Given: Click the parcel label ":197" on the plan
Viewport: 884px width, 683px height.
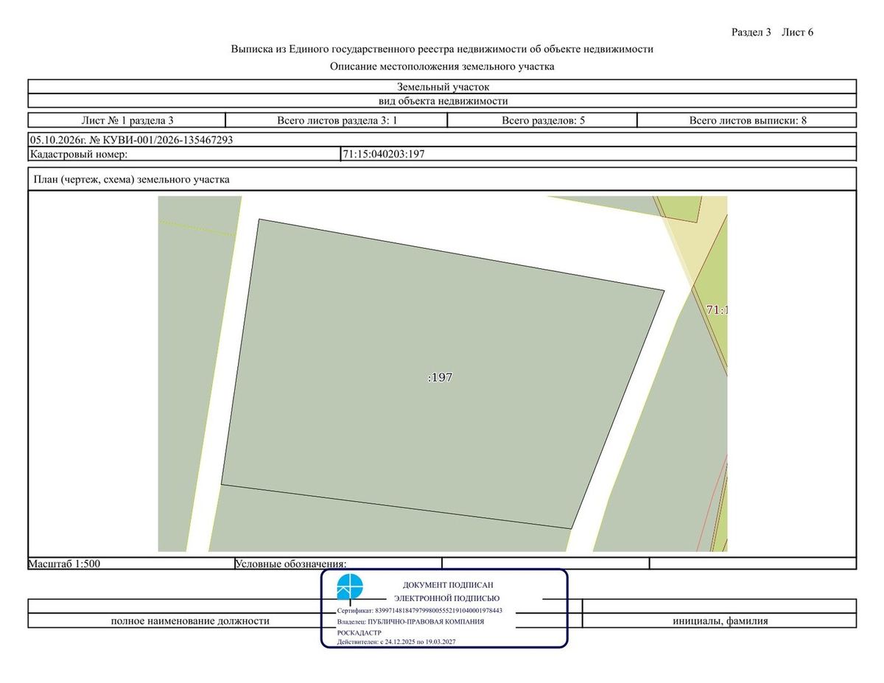Looking at the screenshot, I should [x=440, y=377].
